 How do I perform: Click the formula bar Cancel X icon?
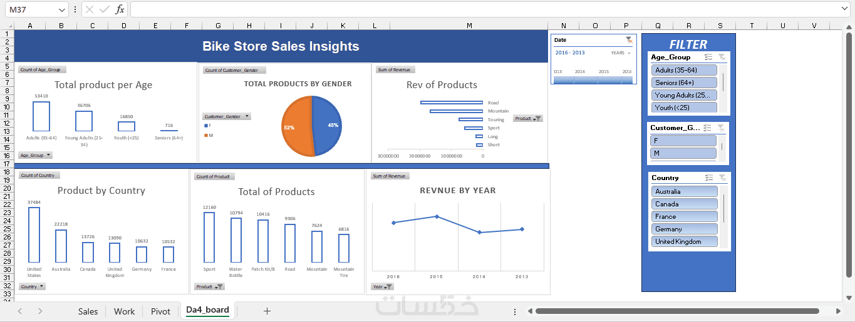point(90,9)
